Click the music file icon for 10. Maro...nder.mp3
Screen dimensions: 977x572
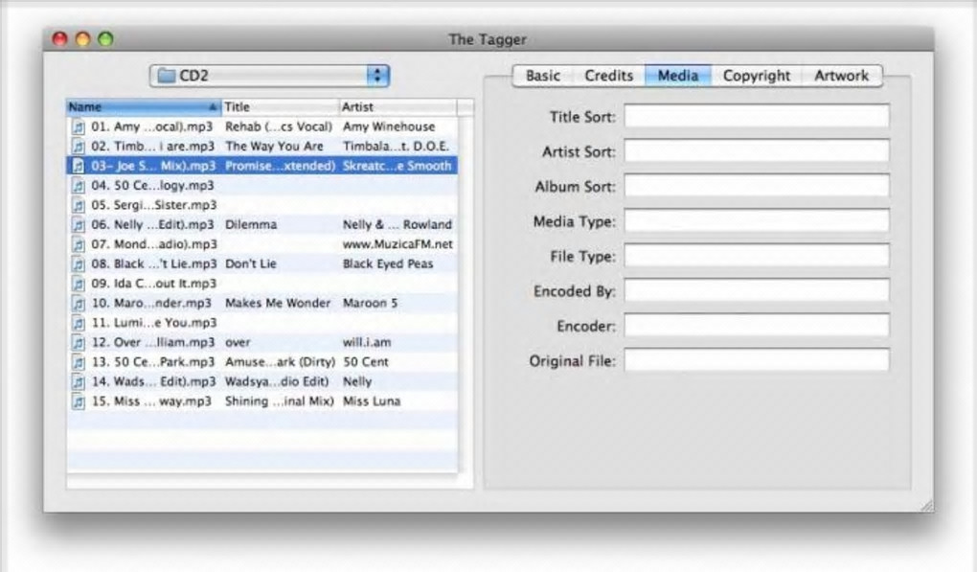[79, 304]
